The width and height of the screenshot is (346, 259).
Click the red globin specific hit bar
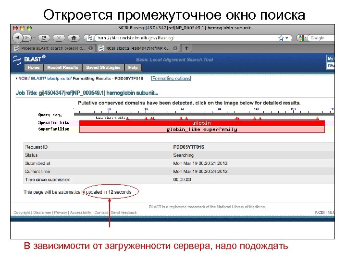pos(202,123)
